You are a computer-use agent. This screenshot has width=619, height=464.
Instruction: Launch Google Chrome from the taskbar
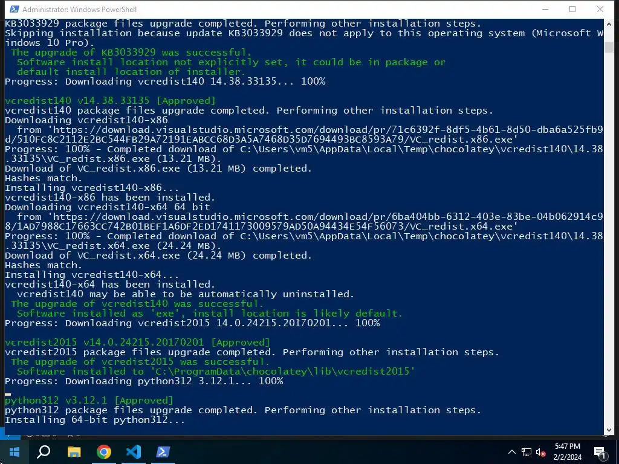click(x=104, y=452)
